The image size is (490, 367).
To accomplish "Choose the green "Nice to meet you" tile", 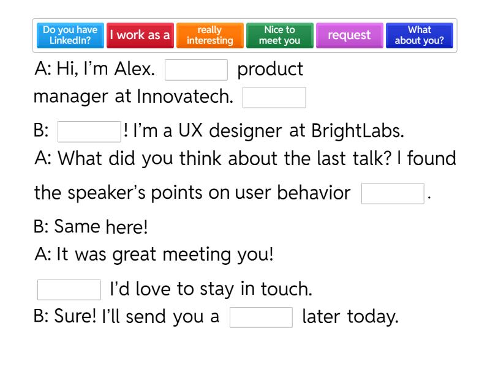I will [x=279, y=35].
